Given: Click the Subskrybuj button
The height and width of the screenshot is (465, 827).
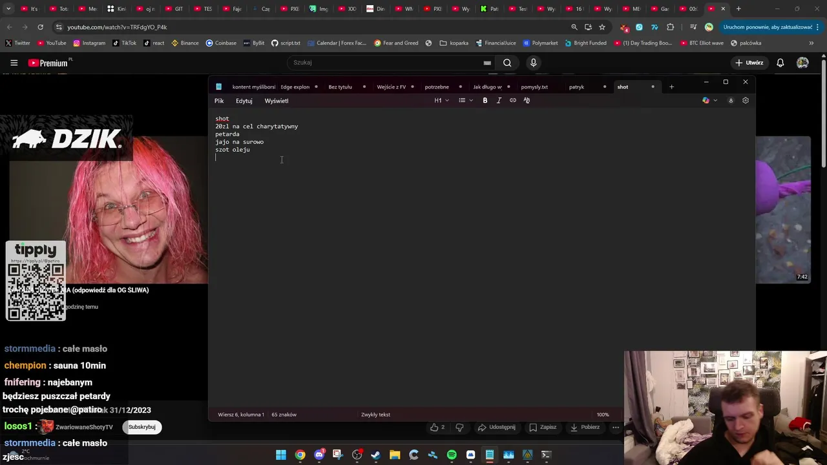Looking at the screenshot, I should [142, 427].
